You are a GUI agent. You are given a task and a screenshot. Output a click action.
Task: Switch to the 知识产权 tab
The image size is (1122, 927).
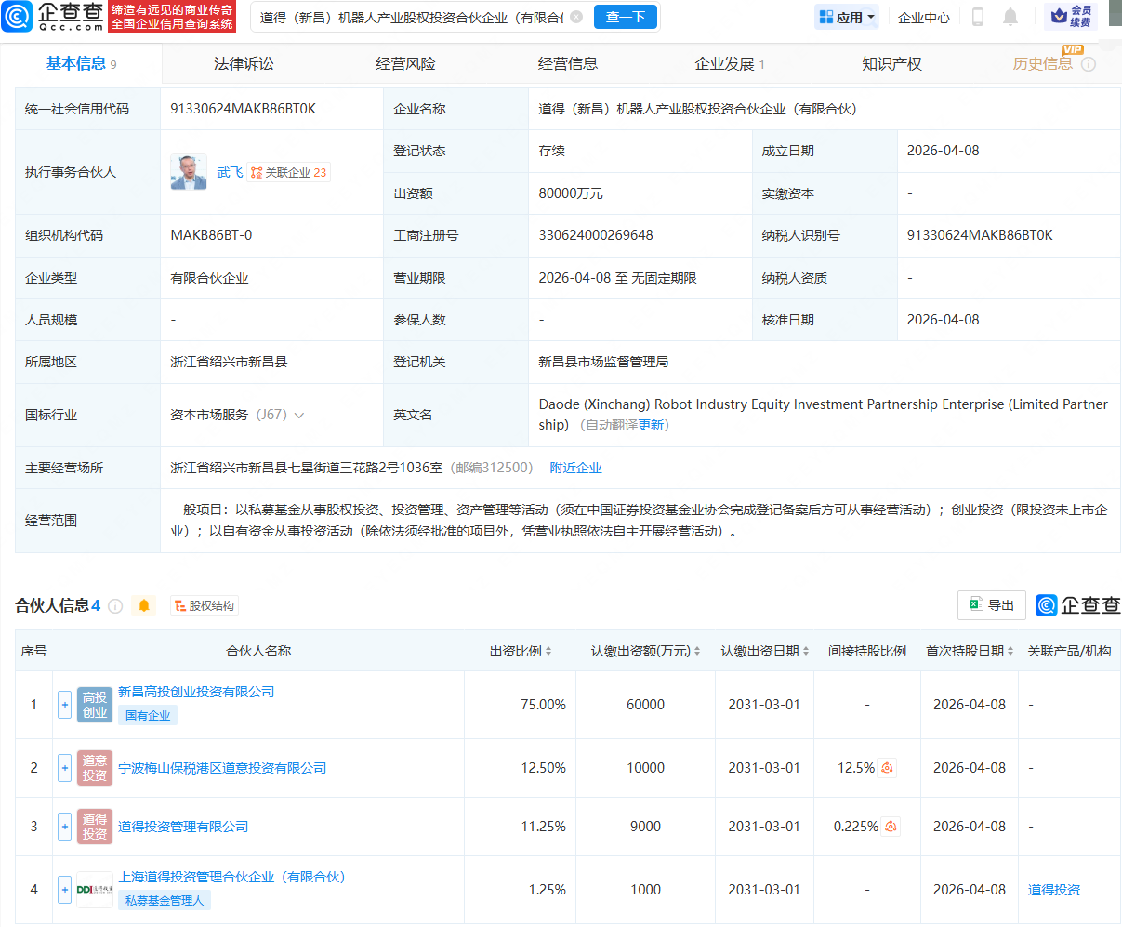(x=891, y=63)
